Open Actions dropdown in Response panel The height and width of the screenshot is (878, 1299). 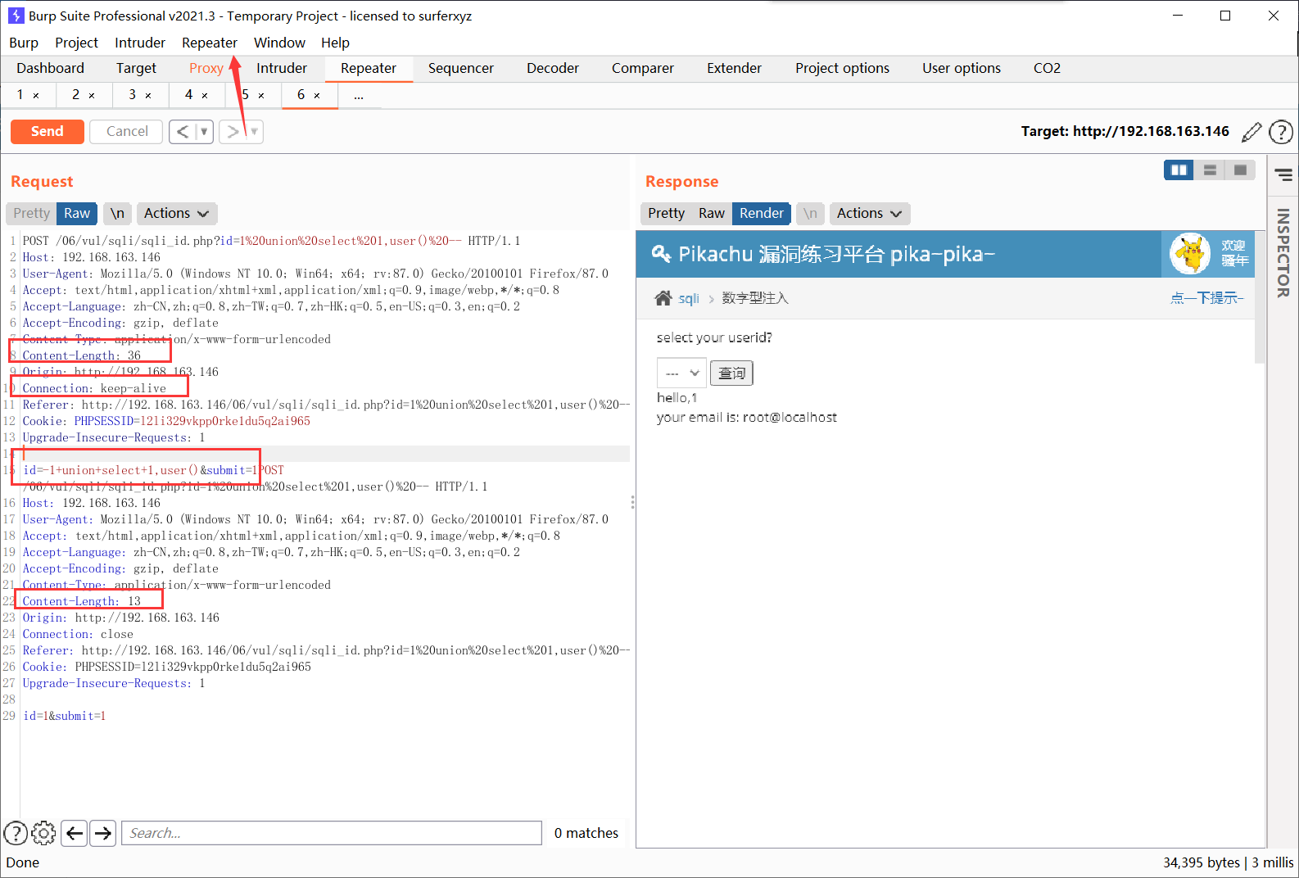(x=869, y=213)
